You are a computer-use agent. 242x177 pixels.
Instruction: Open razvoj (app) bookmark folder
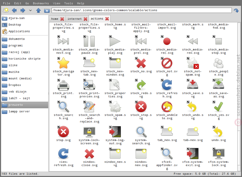coord(25,52)
